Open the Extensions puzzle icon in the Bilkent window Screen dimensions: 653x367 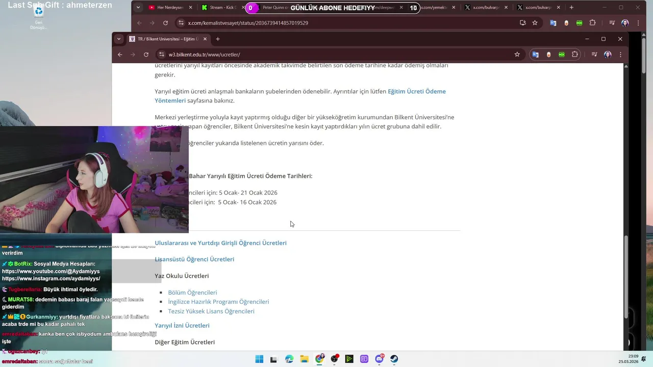[575, 55]
